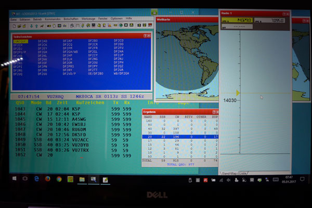Open the Botschaften menu

(x=71, y=19)
